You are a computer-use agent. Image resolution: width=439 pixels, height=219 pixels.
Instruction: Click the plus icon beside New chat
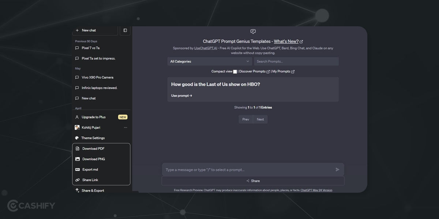(x=77, y=30)
